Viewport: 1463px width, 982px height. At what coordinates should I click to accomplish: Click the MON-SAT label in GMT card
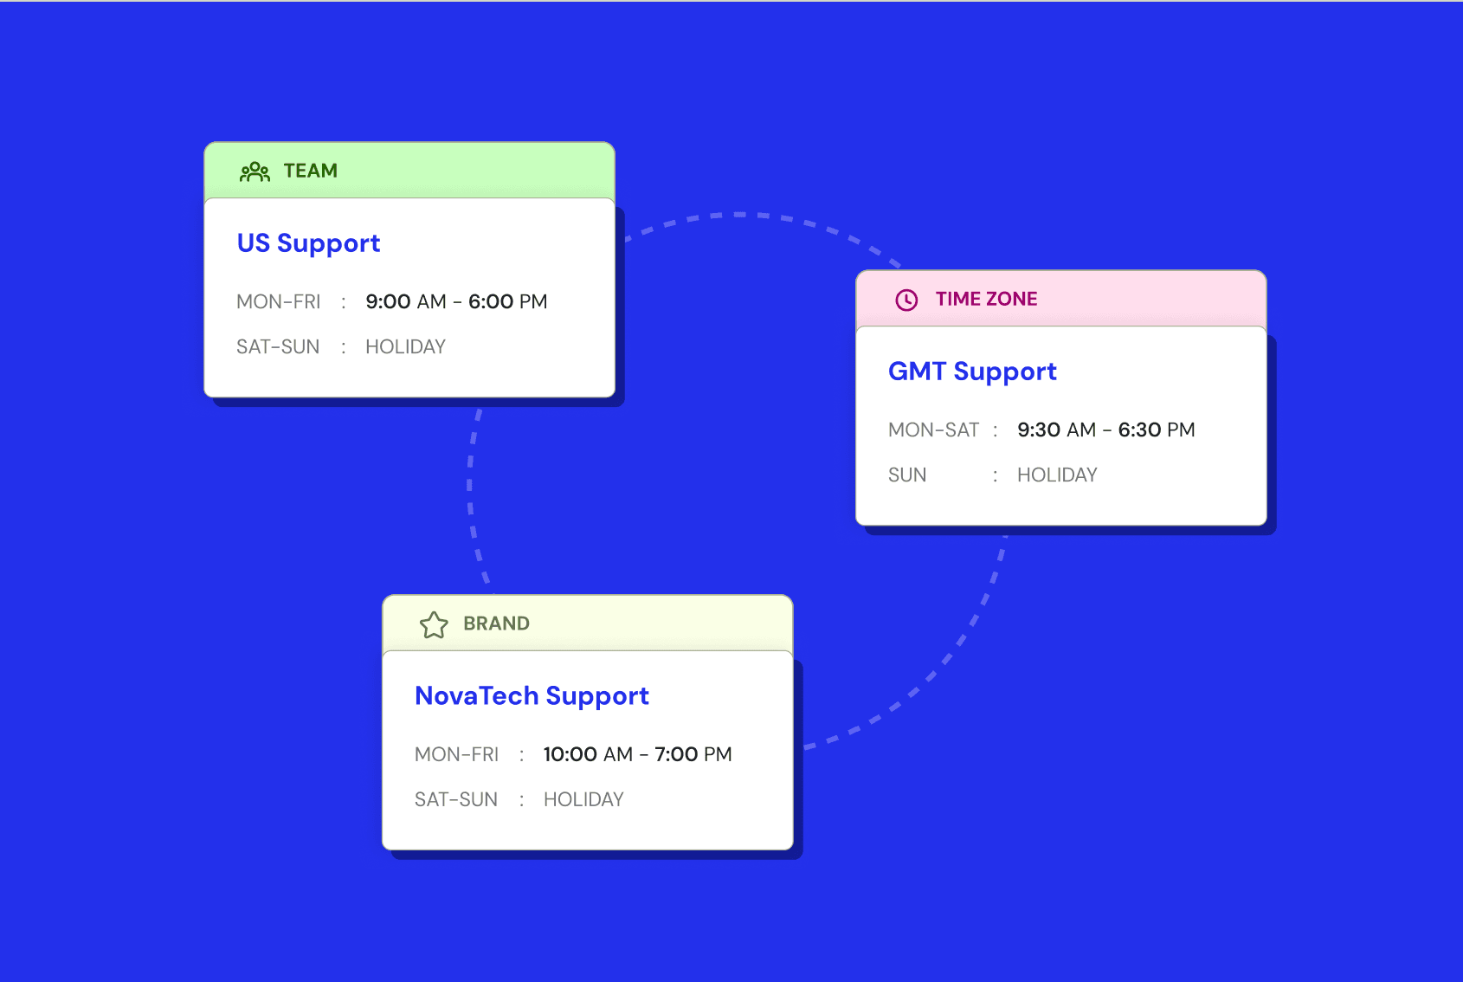click(933, 430)
